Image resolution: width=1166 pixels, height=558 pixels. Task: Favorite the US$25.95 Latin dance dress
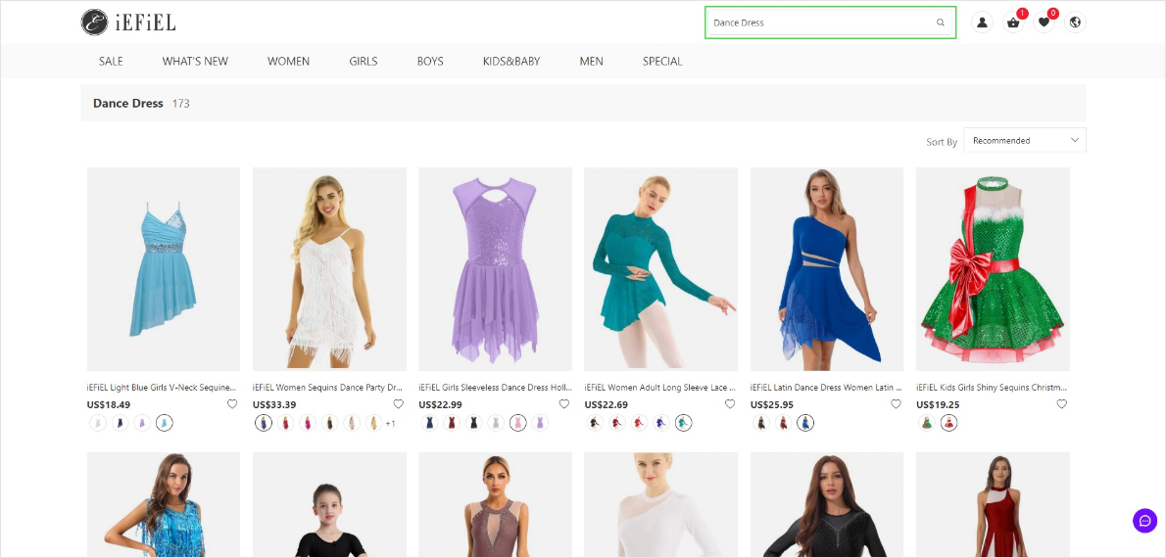[896, 404]
